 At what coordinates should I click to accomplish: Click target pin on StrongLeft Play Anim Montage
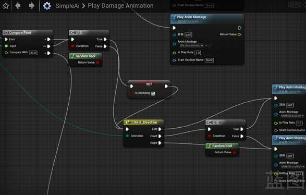[276, 105]
